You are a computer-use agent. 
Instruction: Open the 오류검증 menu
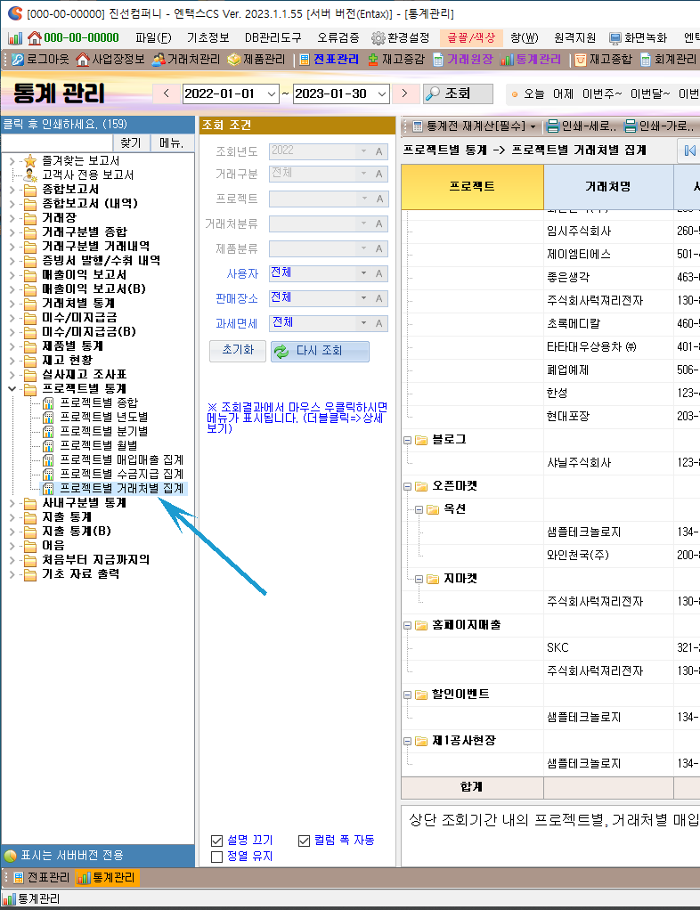pos(338,38)
